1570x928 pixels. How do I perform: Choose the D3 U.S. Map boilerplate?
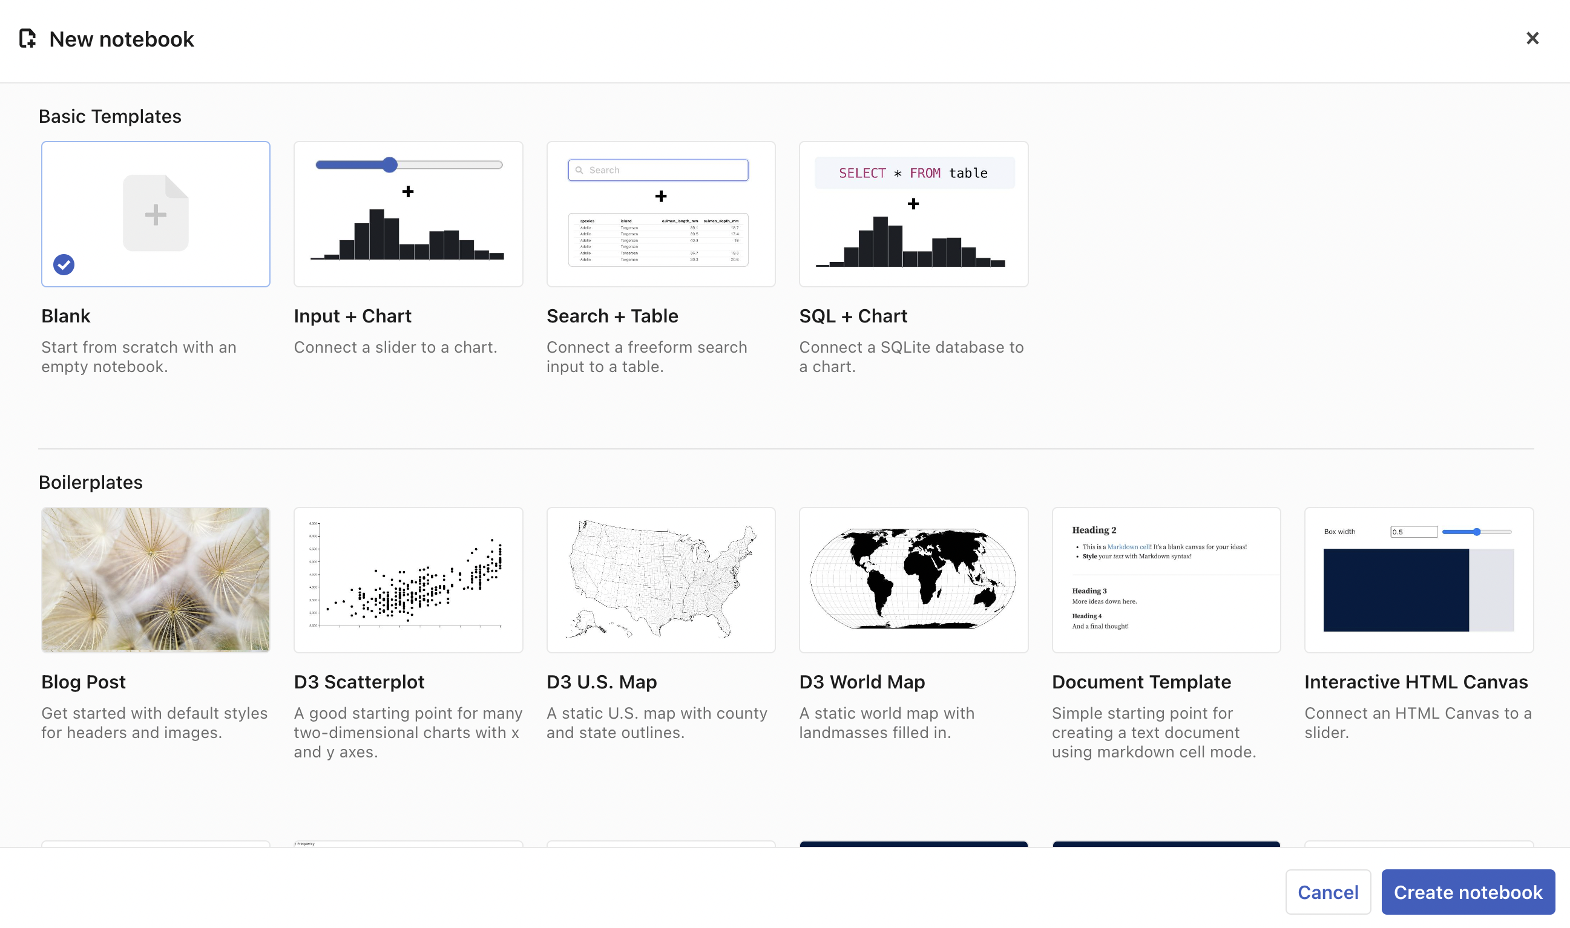660,580
